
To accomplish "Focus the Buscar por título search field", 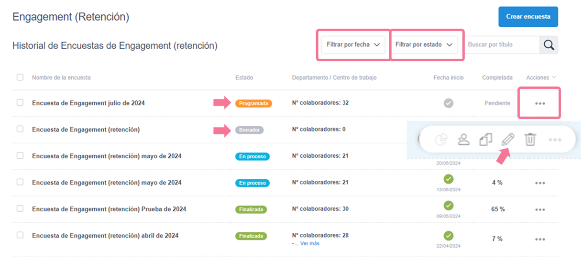I will click(x=501, y=44).
